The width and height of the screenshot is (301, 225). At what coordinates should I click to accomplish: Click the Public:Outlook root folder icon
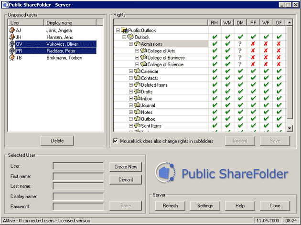point(124,31)
